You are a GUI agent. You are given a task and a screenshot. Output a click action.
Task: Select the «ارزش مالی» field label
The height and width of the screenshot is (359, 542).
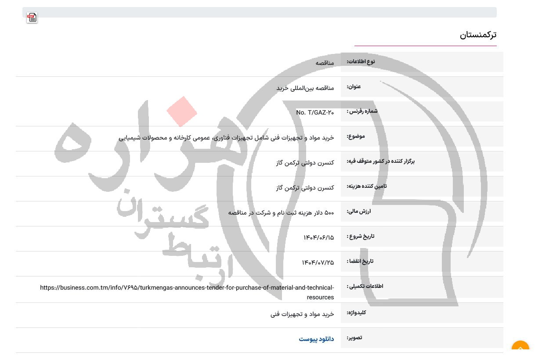[358, 211]
